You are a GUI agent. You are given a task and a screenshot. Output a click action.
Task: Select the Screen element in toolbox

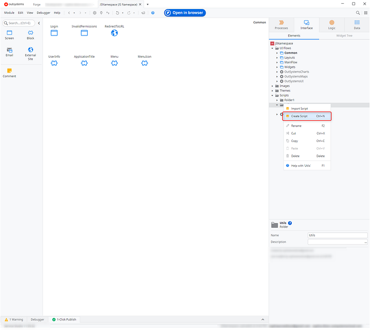(10, 33)
